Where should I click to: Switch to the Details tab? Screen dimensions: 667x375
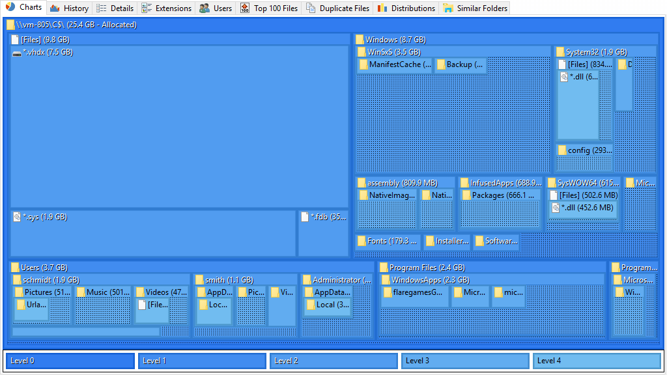[x=115, y=8]
